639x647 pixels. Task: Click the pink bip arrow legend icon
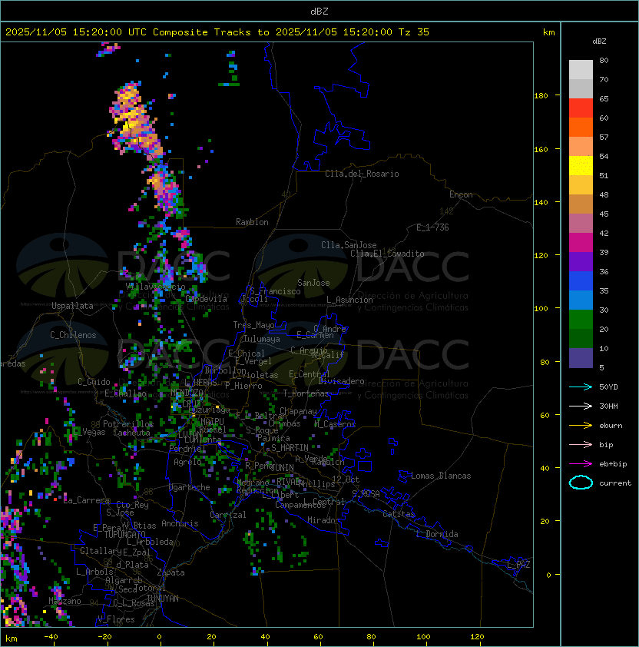pyautogui.click(x=581, y=444)
